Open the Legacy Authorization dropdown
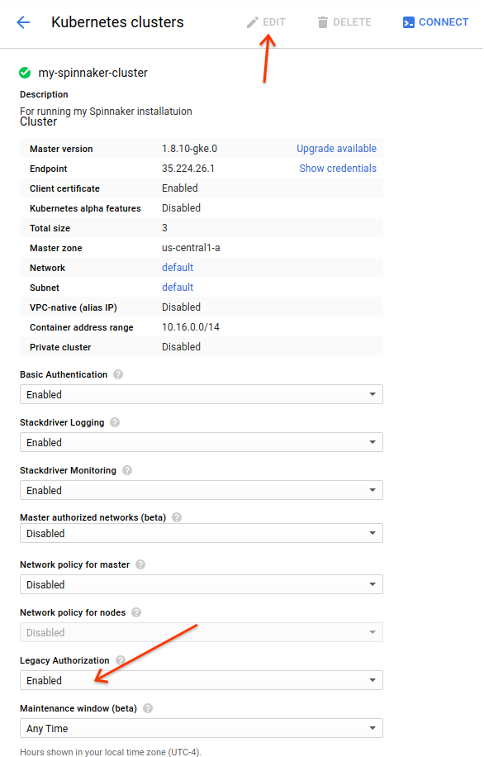 click(201, 679)
